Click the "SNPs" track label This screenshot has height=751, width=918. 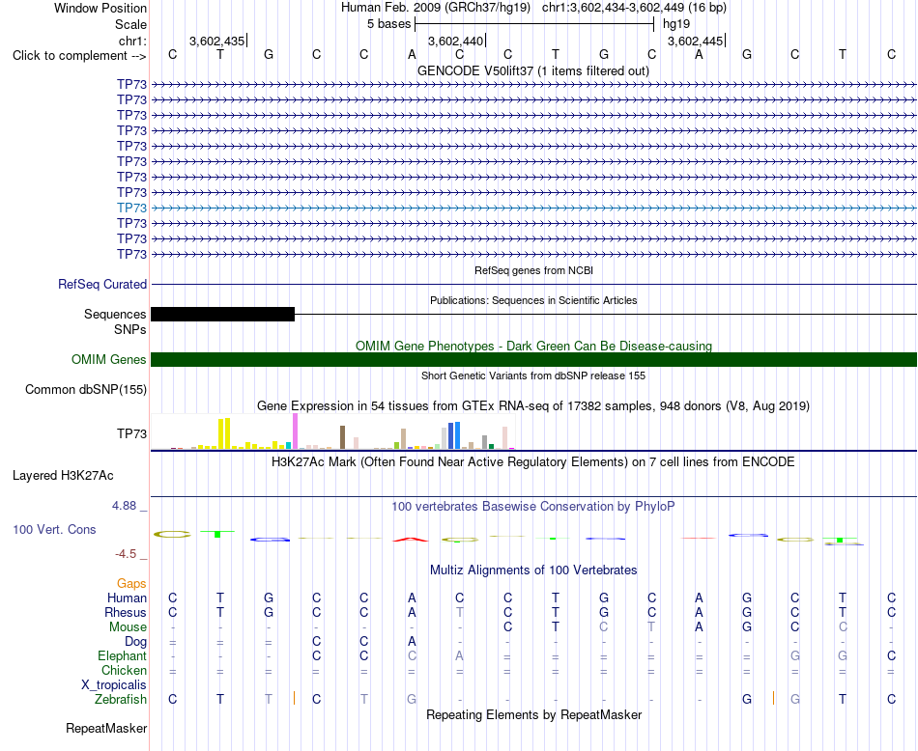click(x=130, y=329)
